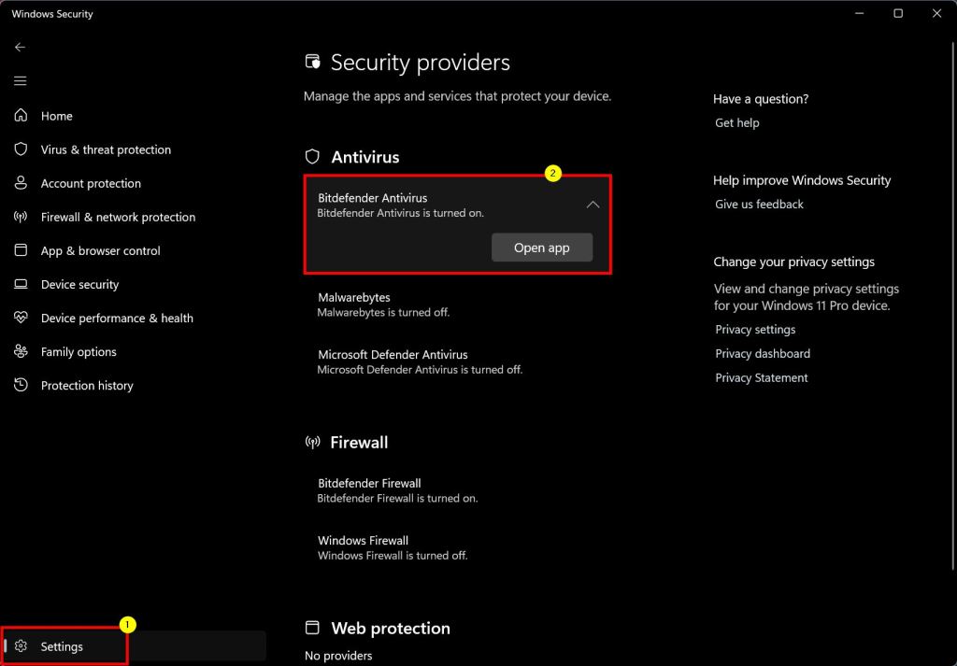Maximize the Windows Security window

pos(898,13)
